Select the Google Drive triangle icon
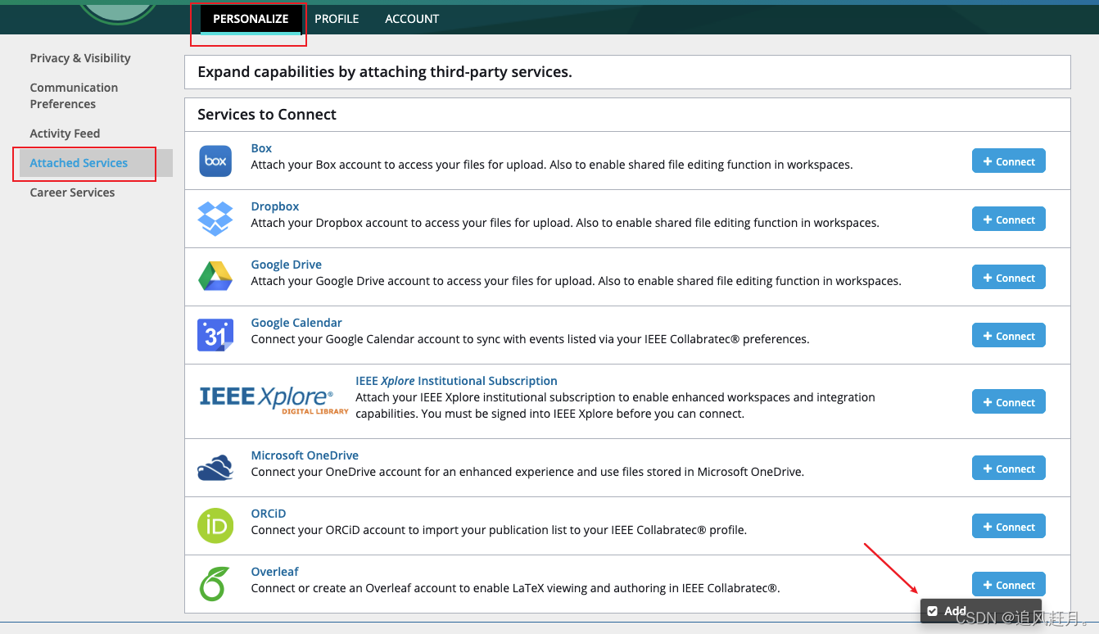Screen dimensions: 1099x634 [x=215, y=277]
